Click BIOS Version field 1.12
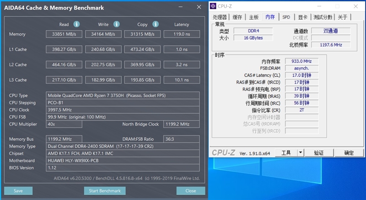 123,168
